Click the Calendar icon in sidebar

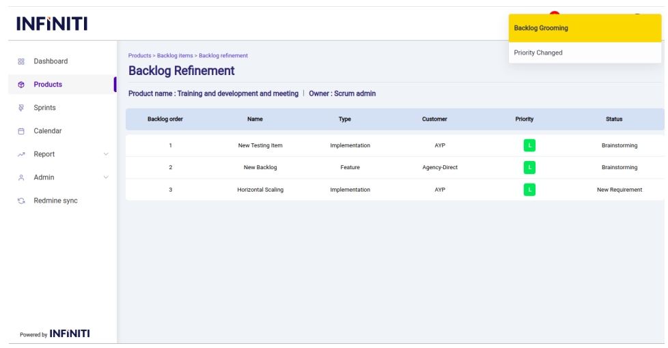point(20,131)
